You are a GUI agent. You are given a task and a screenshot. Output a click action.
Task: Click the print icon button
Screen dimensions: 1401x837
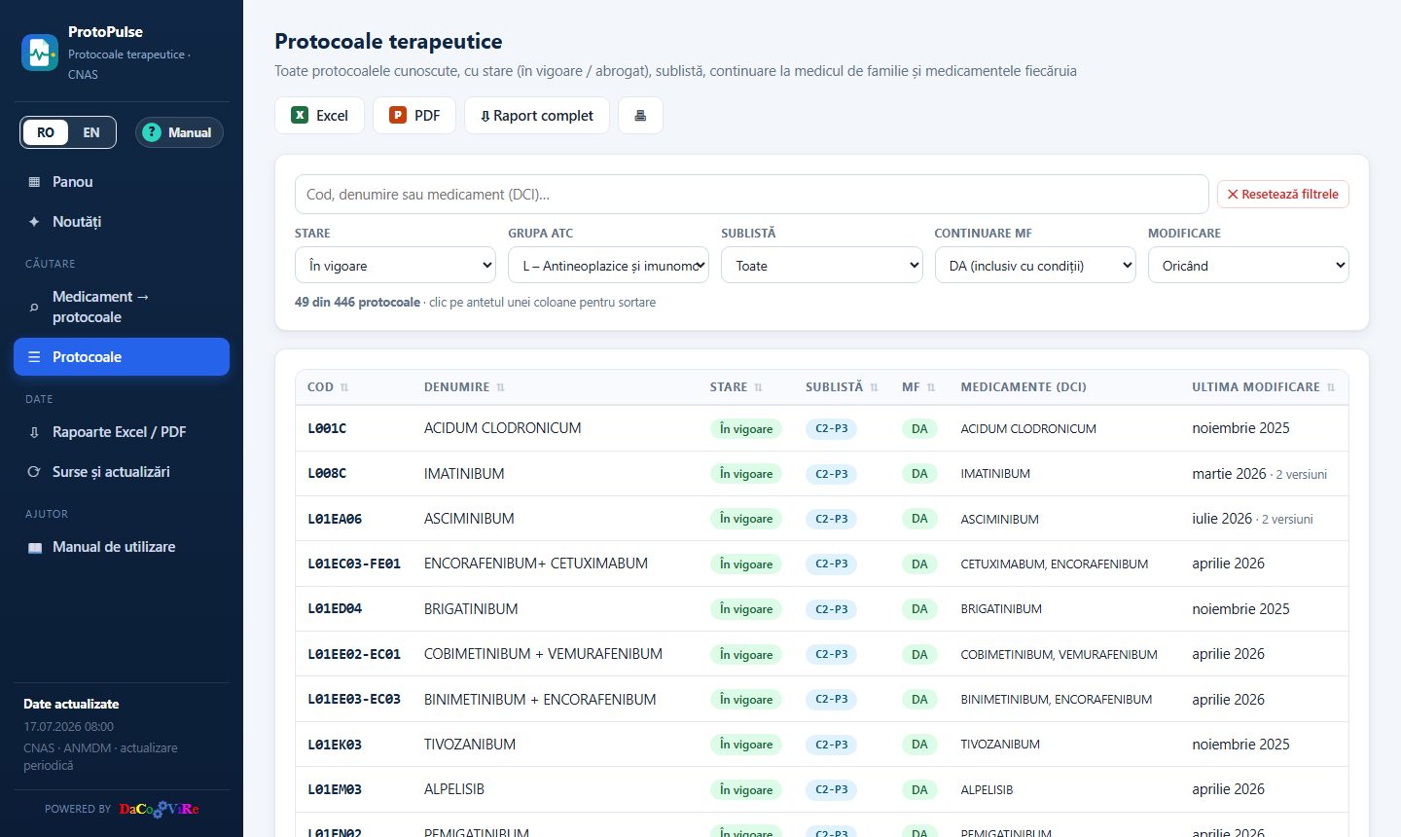click(640, 116)
